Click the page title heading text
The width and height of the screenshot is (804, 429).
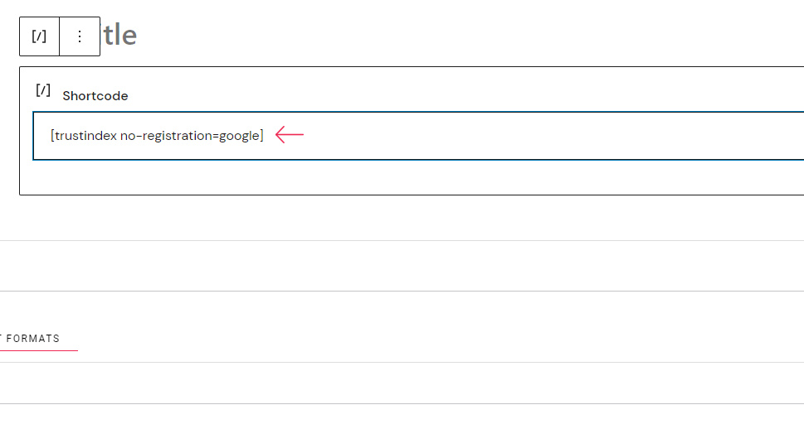(120, 35)
